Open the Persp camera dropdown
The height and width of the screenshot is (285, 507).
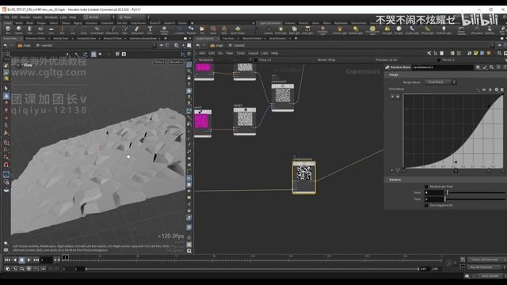[158, 62]
